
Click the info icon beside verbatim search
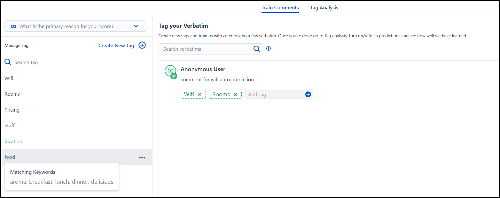[269, 49]
